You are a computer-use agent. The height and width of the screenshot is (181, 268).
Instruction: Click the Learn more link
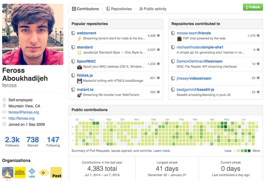click(162, 151)
